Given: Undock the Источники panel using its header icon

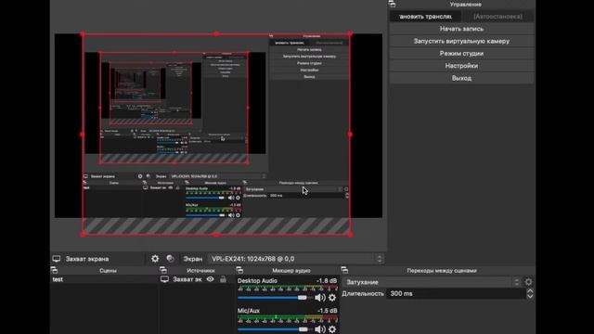Looking at the screenshot, I should point(163,270).
